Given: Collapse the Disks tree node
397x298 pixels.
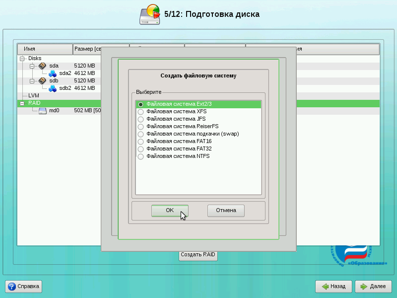Looking at the screenshot, I should point(22,59).
